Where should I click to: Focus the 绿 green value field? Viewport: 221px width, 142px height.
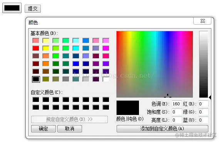coord(203,112)
